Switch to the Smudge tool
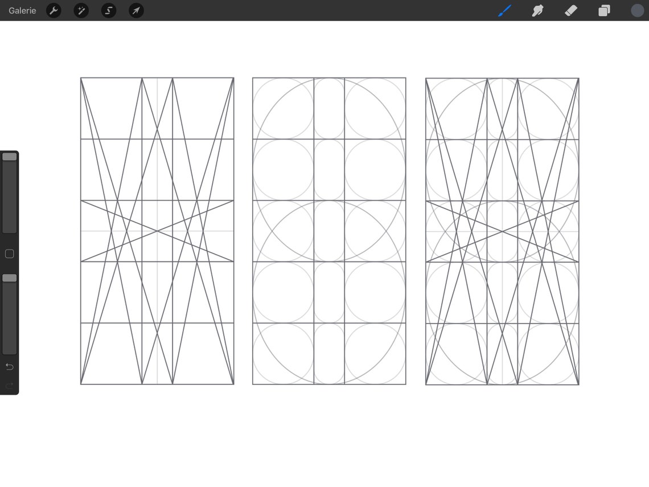649x487 pixels. click(x=537, y=10)
